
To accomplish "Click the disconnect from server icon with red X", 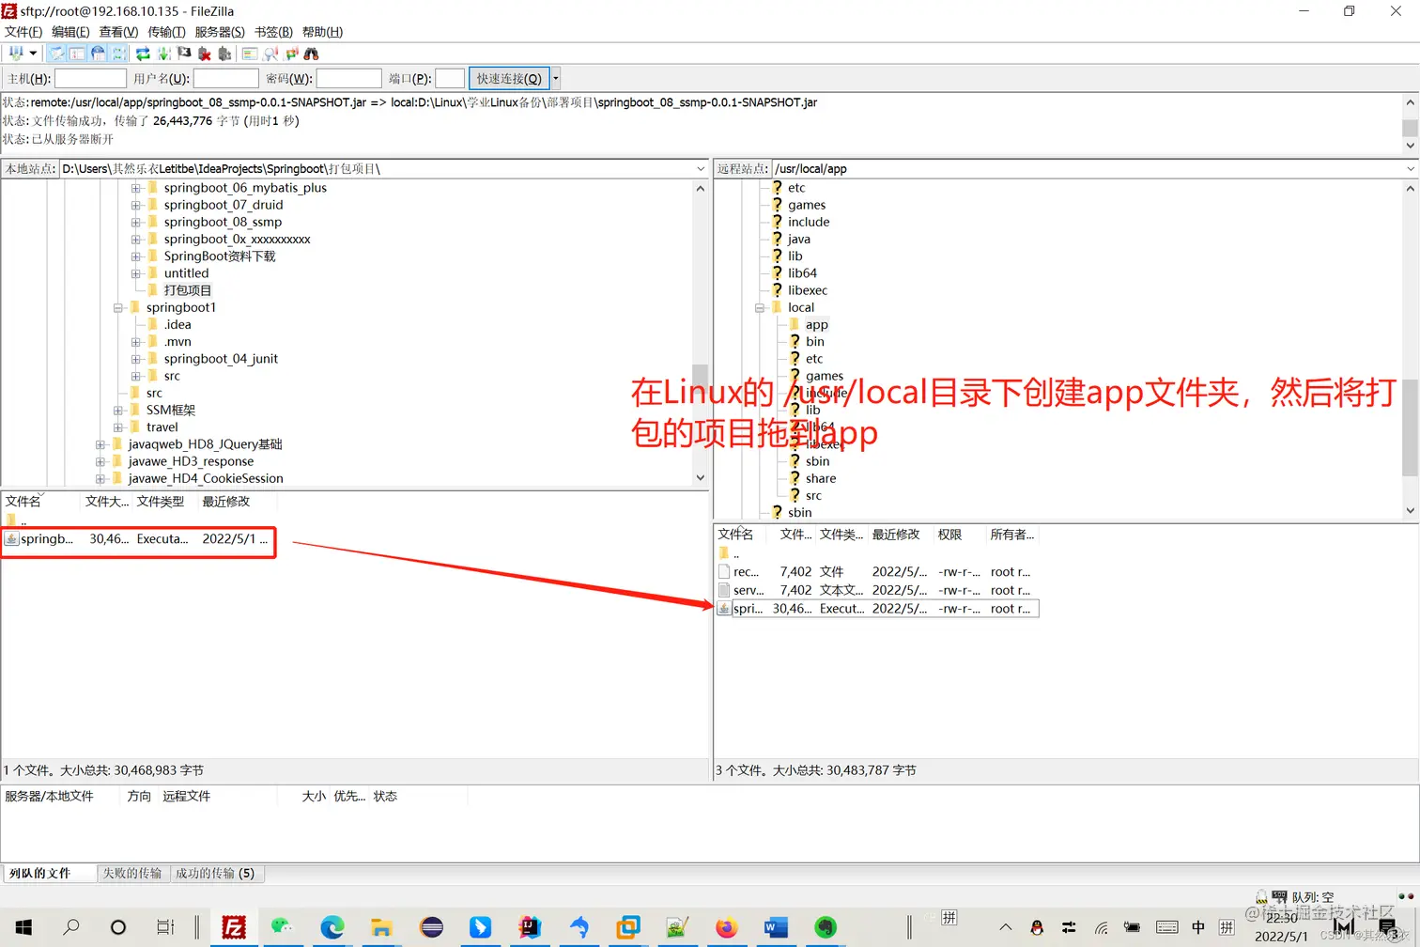I will tap(205, 54).
